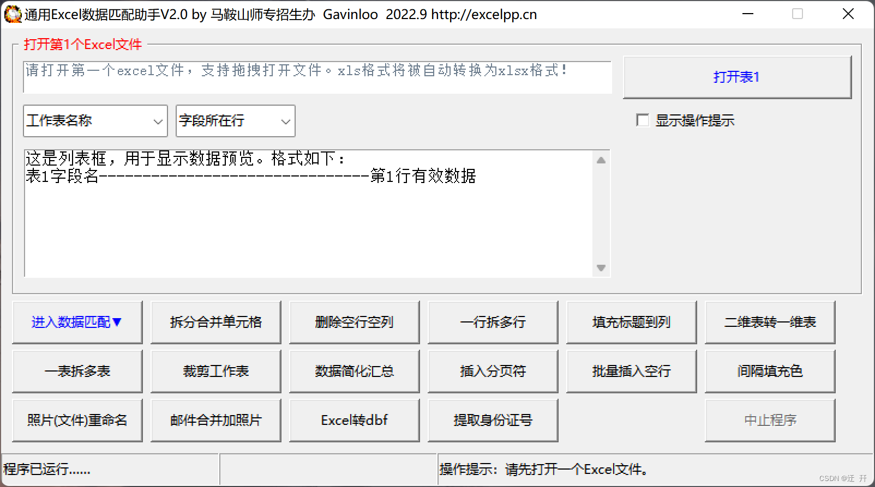875x487 pixels.
Task: Click the 打开第1个Excel文件 group label
Action: coord(82,44)
